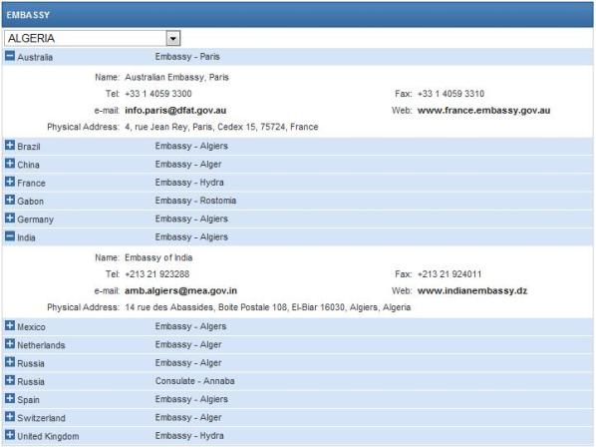The height and width of the screenshot is (447, 596).
Task: Expand the China embassy details
Action: (10, 164)
